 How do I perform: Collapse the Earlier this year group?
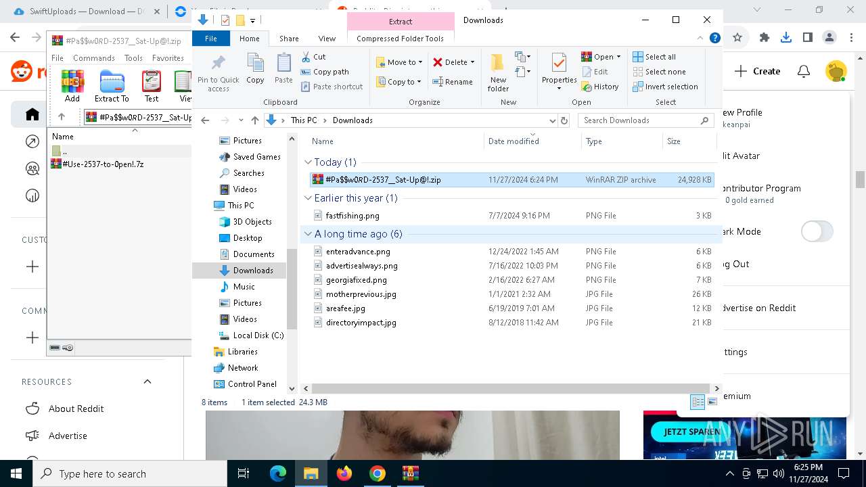coord(308,198)
